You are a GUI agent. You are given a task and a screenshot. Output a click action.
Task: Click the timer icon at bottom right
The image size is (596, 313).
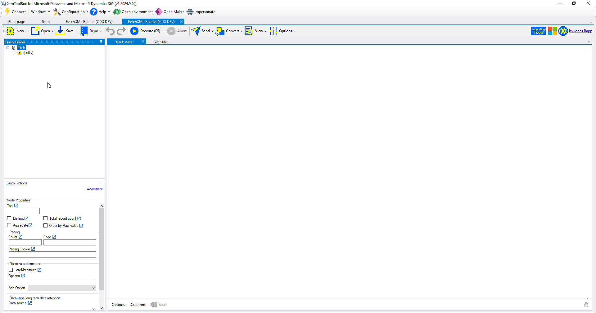point(586,305)
